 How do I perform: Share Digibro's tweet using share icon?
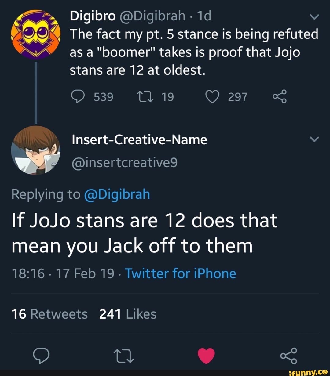pos(279,97)
